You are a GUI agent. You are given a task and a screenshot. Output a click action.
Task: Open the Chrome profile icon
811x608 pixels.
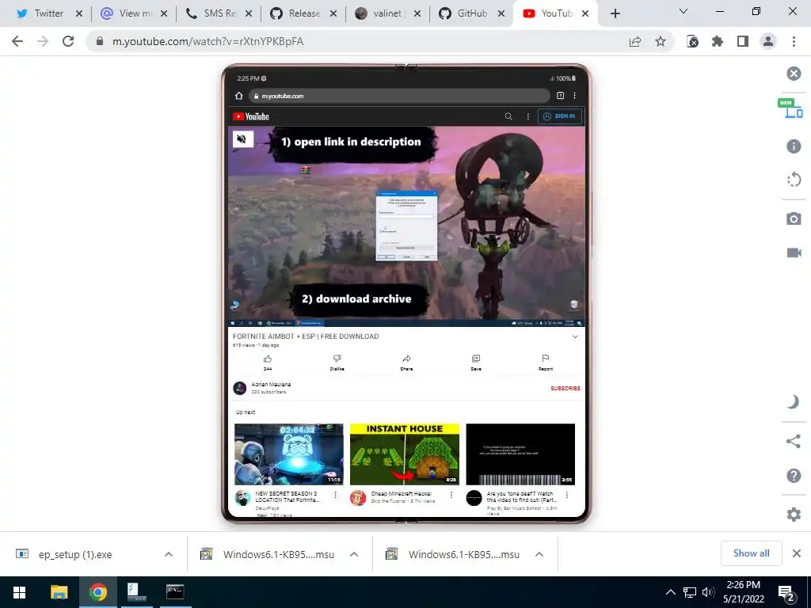[768, 41]
